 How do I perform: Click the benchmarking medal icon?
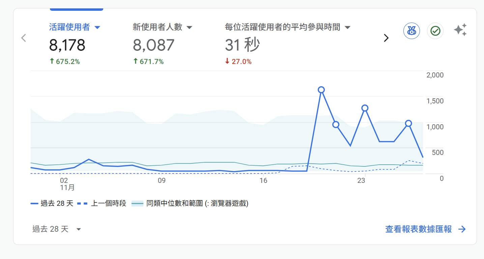[x=411, y=31]
